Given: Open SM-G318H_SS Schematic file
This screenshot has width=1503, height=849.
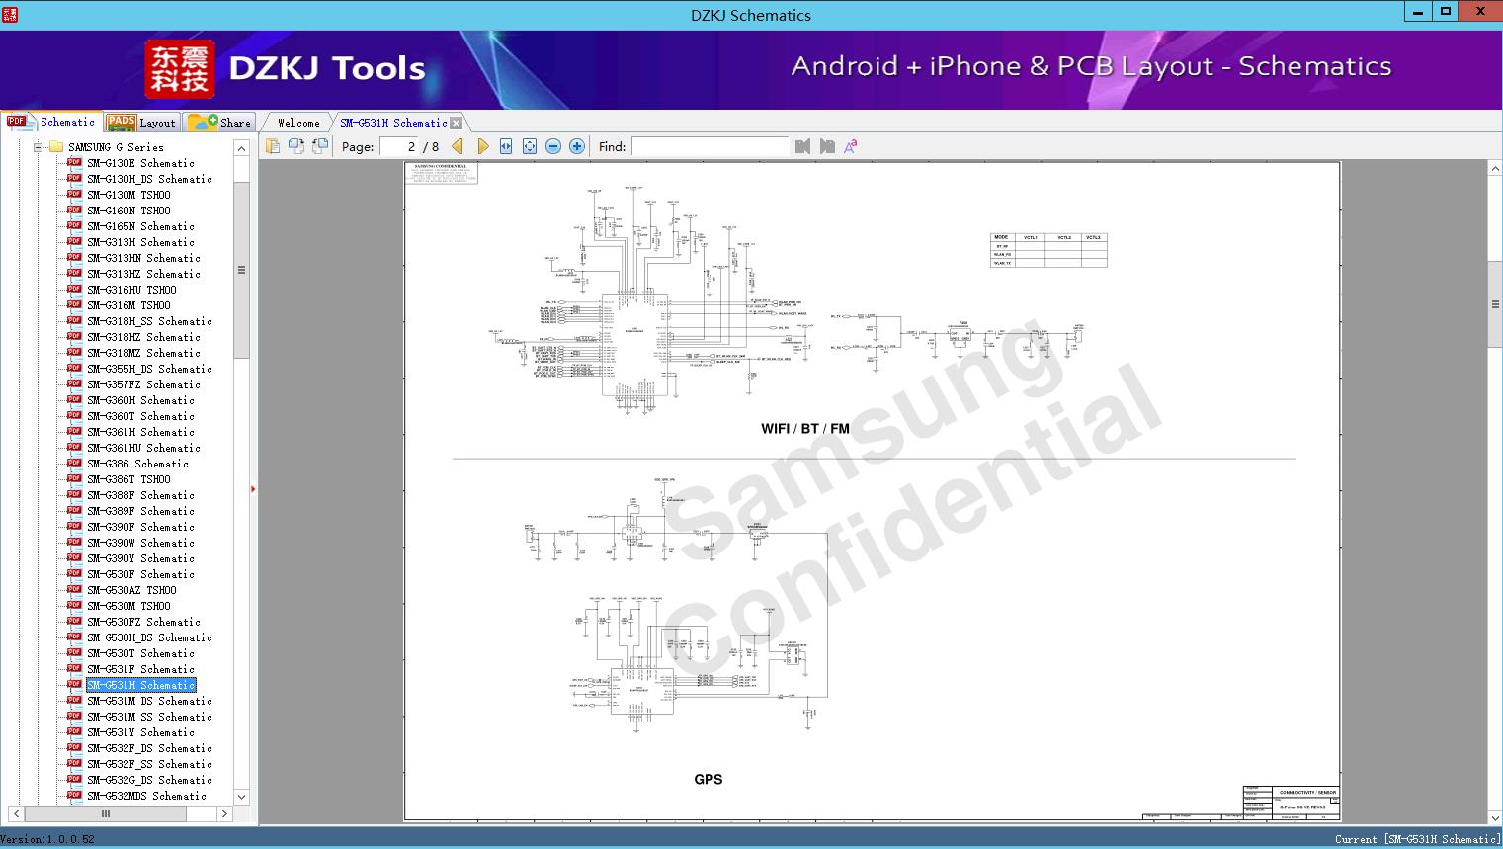Looking at the screenshot, I should (x=149, y=321).
